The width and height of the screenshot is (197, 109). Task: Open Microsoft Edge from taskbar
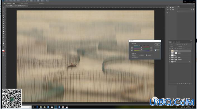coord(37,107)
